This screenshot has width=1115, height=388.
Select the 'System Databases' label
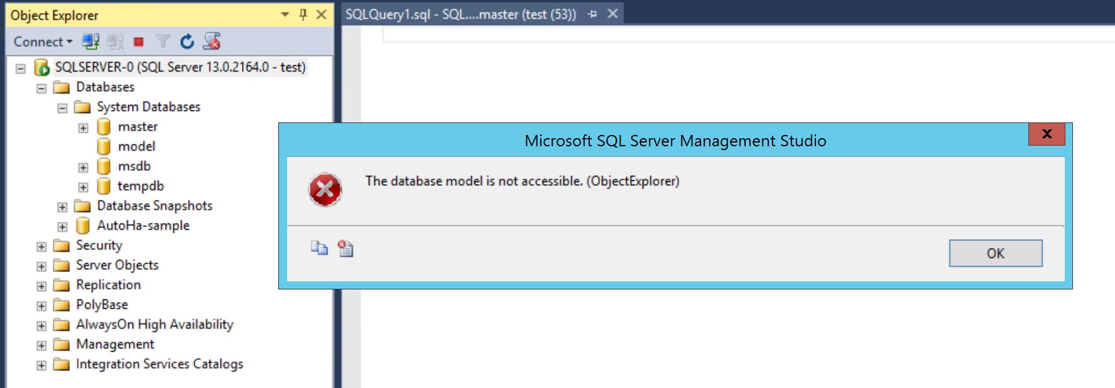tap(148, 107)
